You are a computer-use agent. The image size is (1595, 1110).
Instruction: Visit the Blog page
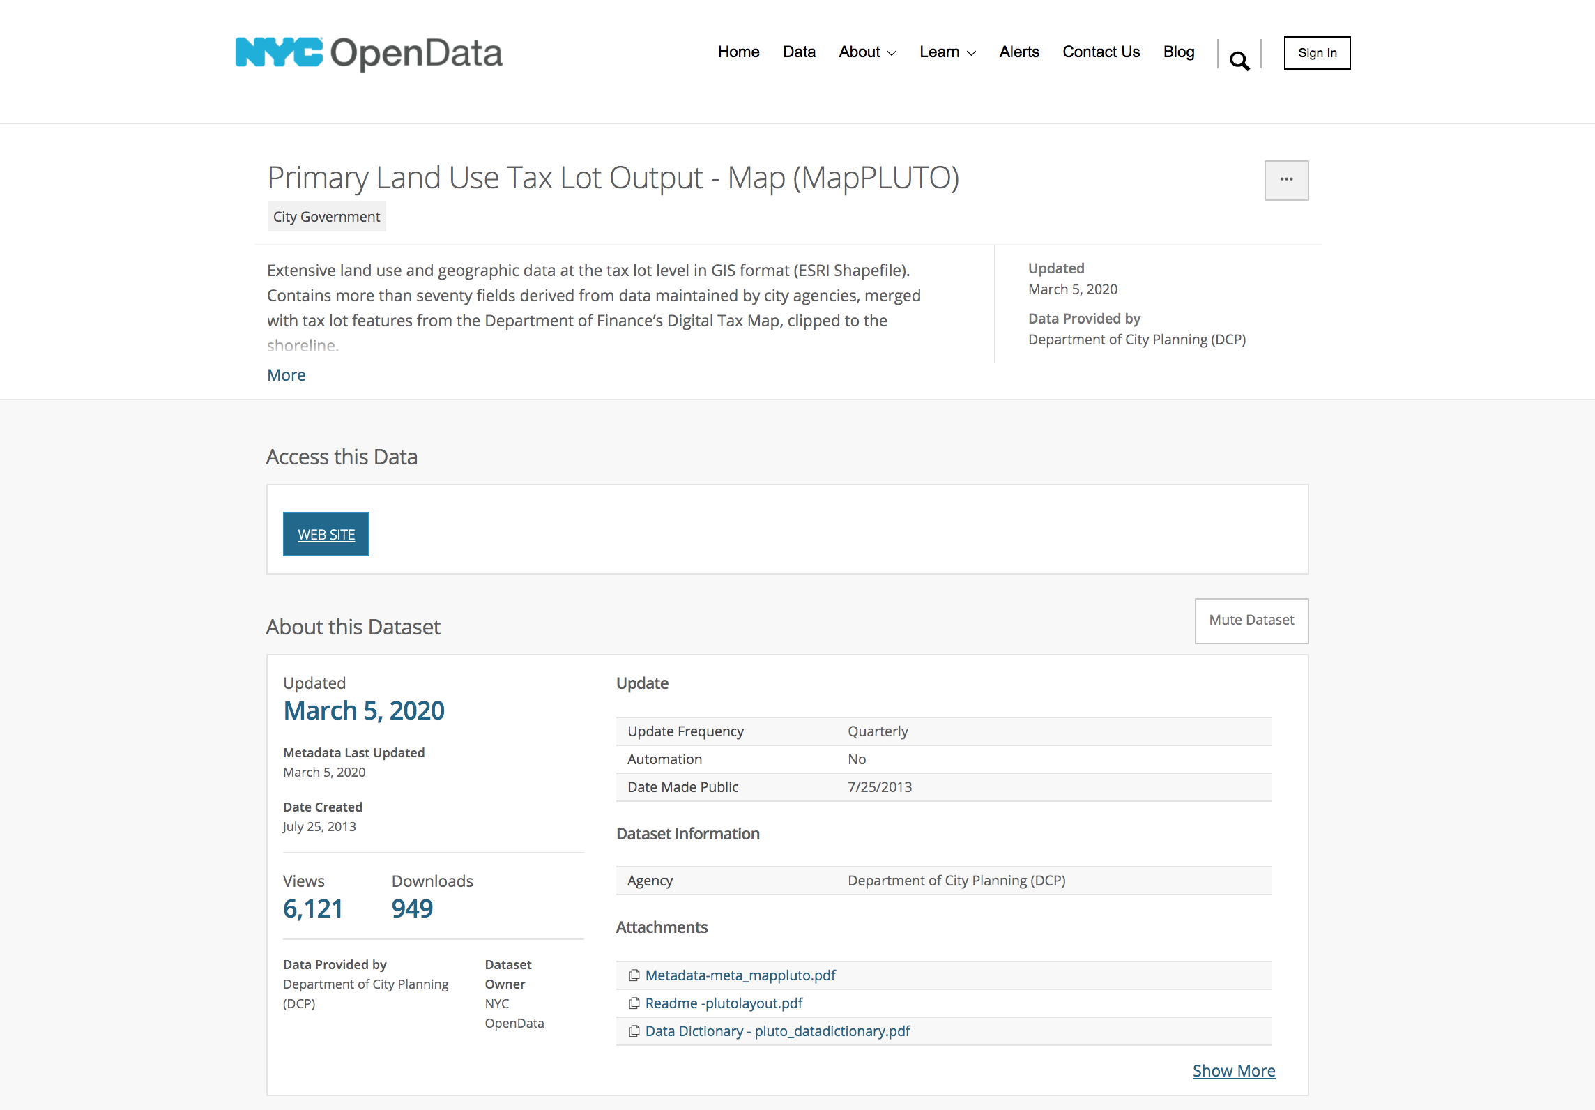click(1179, 52)
